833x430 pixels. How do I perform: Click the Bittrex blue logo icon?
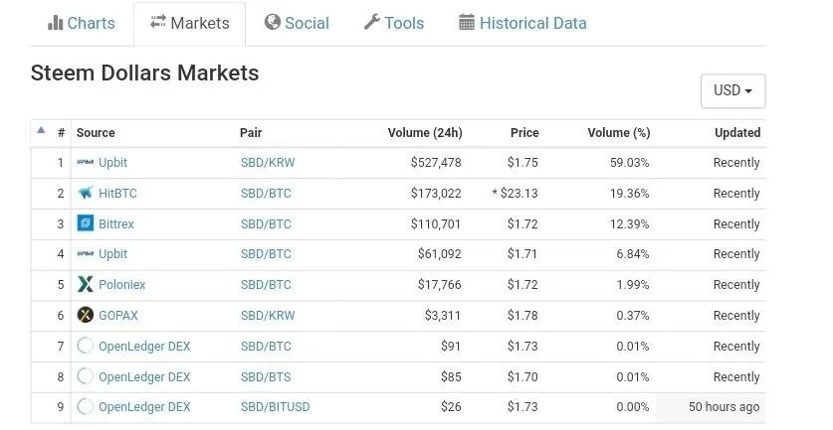[x=85, y=223]
